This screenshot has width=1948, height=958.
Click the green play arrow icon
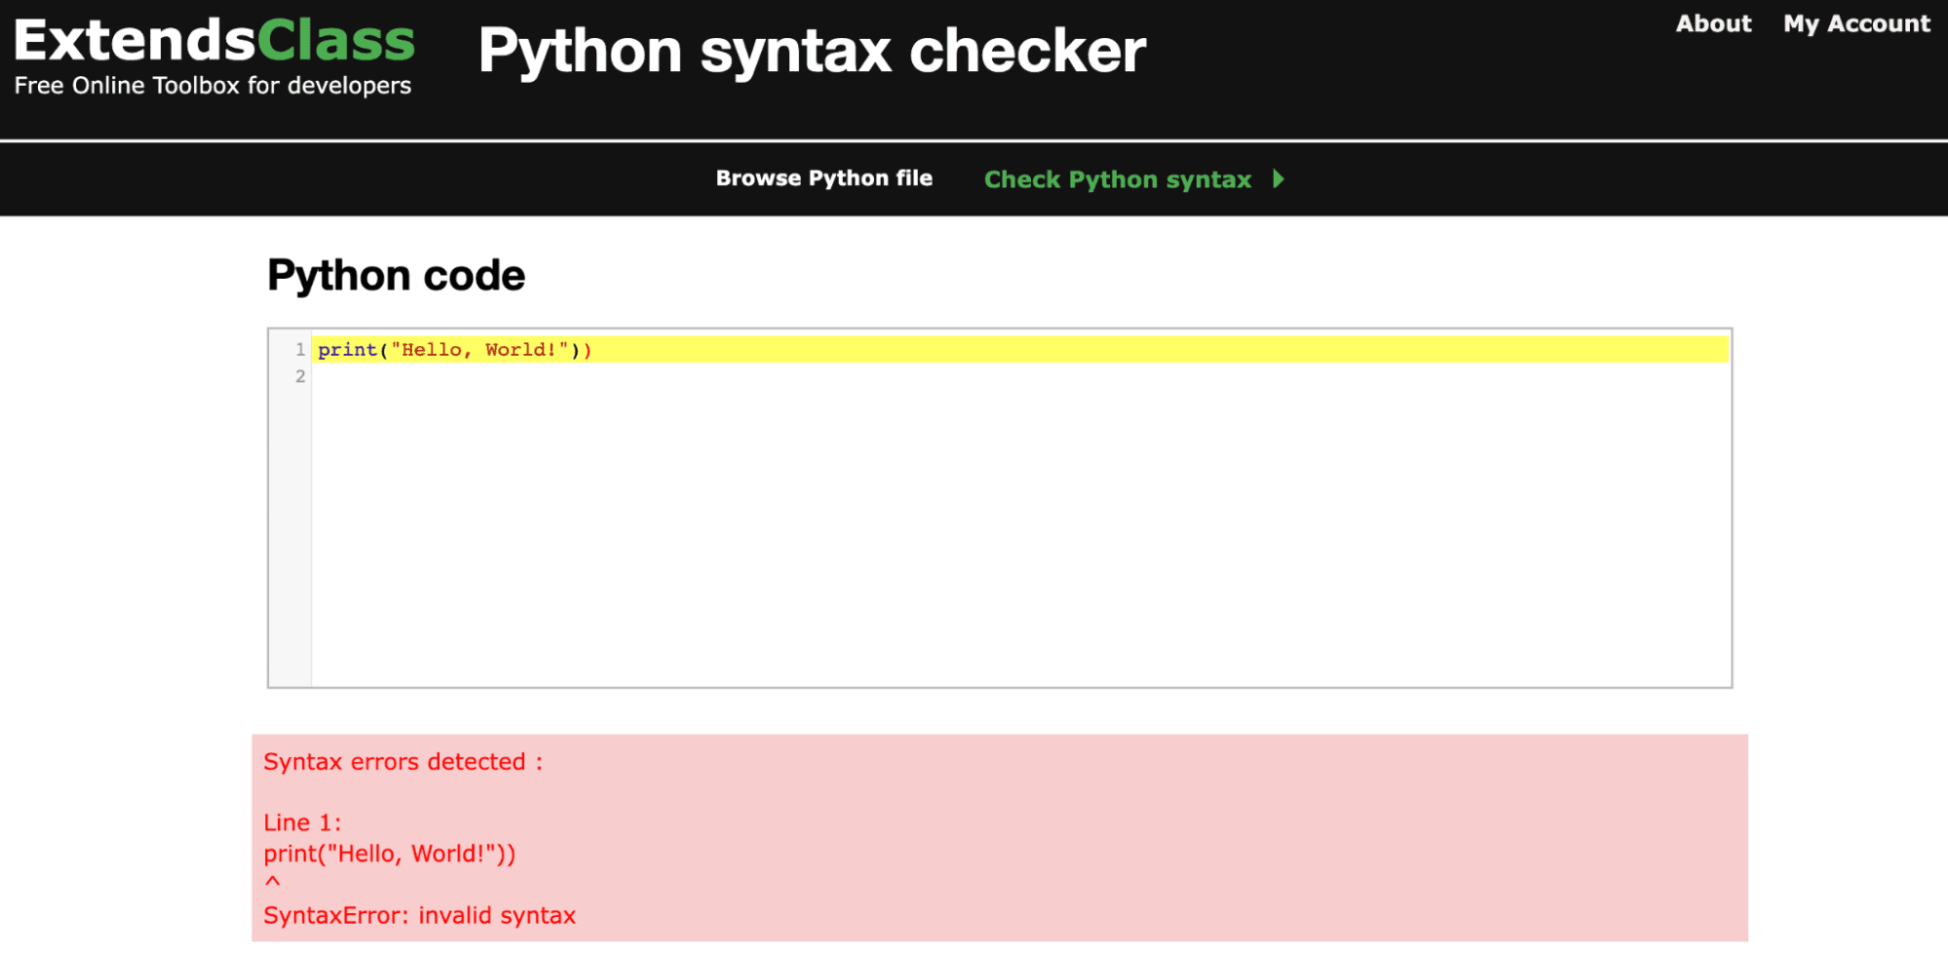point(1279,179)
